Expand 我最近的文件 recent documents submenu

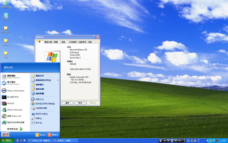43,80
